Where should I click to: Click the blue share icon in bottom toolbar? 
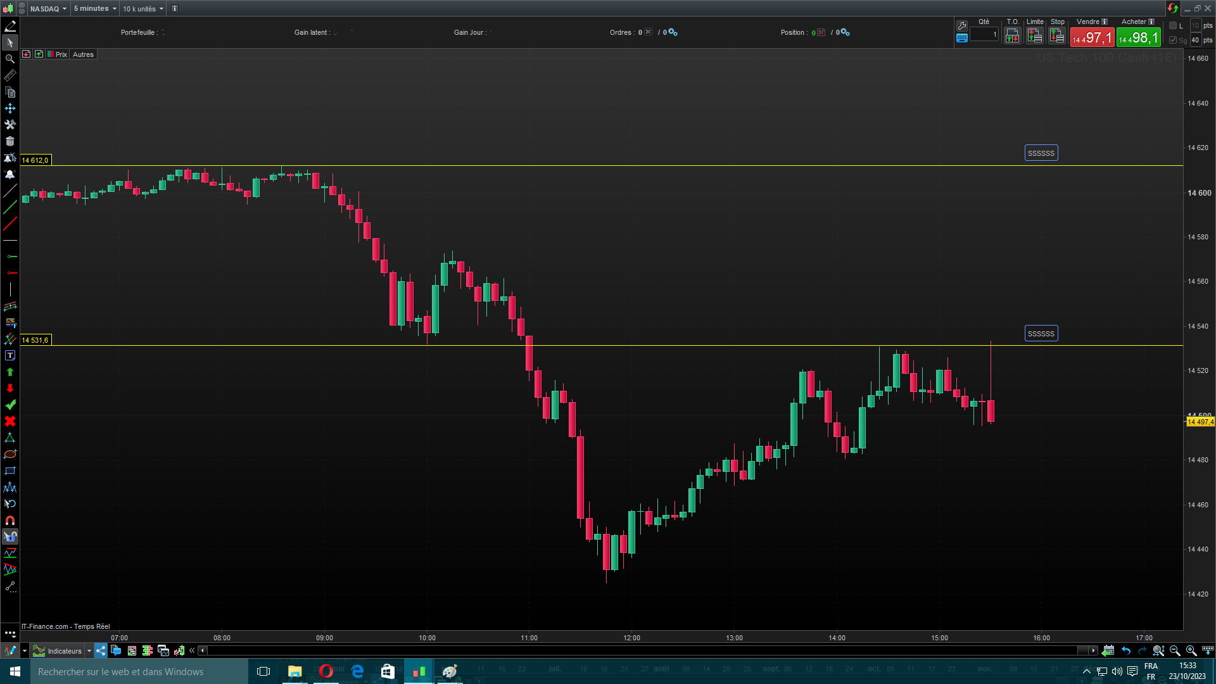point(101,650)
